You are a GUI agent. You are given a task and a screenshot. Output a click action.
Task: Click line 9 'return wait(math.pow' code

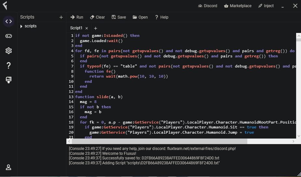coord(129,76)
